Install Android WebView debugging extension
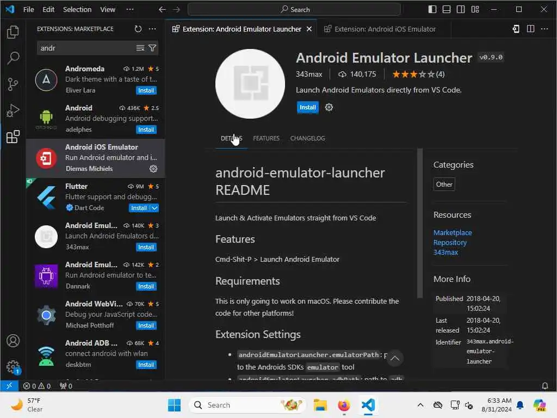Image resolution: width=557 pixels, height=418 pixels. coord(146,325)
